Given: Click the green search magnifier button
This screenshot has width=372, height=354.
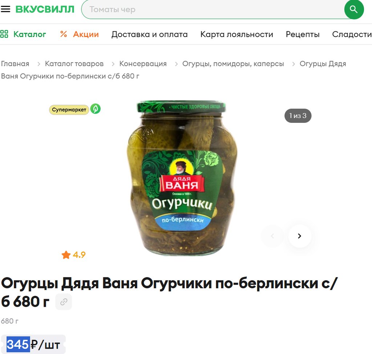Looking at the screenshot, I should pos(354,9).
